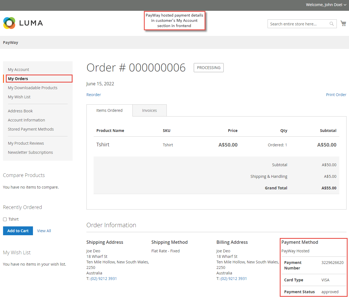Click the Recently Ordered heading

click(x=22, y=207)
